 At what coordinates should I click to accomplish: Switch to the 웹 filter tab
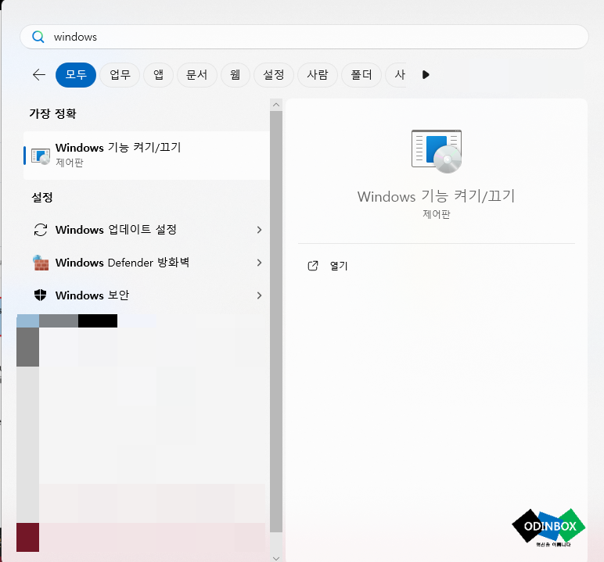pyautogui.click(x=235, y=75)
